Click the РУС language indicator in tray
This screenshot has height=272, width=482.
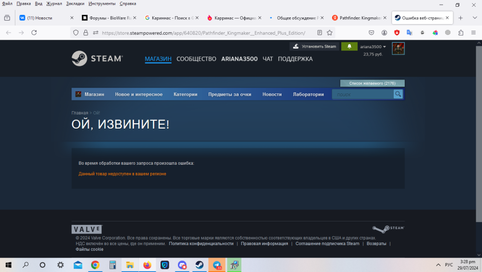pyautogui.click(x=449, y=265)
